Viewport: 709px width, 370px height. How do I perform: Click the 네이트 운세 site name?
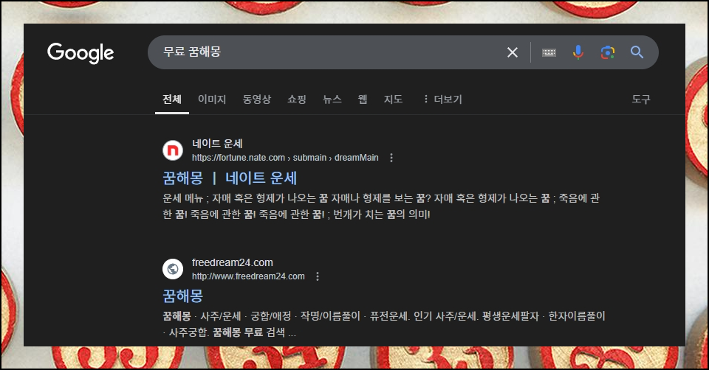click(x=217, y=144)
